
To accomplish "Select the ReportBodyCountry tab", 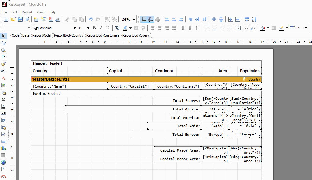I will pyautogui.click(x=69, y=35).
